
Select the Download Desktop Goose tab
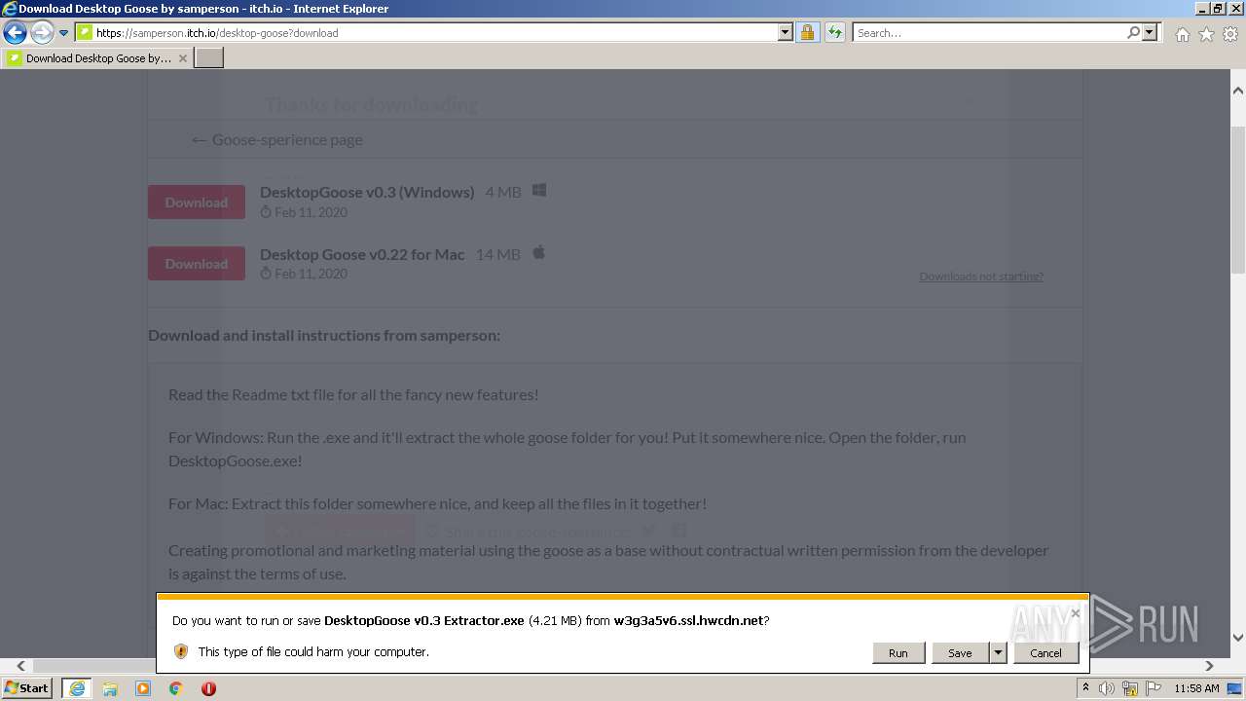click(x=97, y=58)
